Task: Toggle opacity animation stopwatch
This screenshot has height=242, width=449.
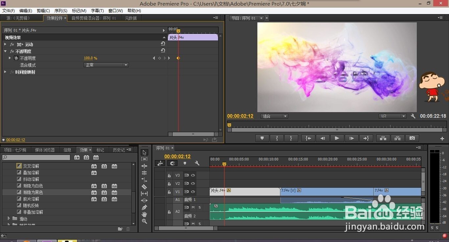Action: (x=16, y=58)
